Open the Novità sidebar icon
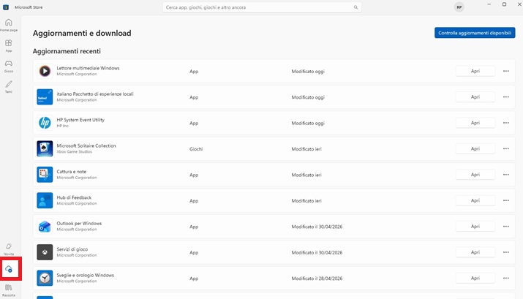The width and height of the screenshot is (523, 299). (x=9, y=249)
